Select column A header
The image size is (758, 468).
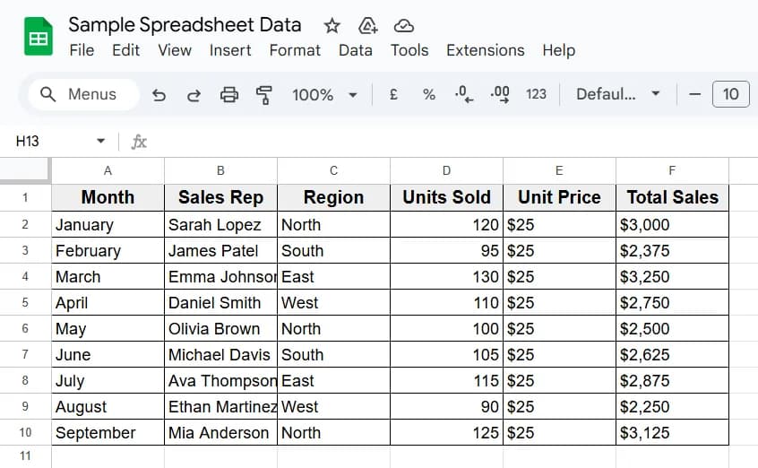(108, 170)
